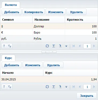Sort by the Символ column header
Screen dimensions: 98x100
(16, 20)
